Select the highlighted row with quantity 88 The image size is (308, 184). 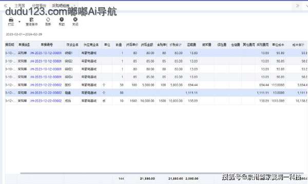pos(157,93)
